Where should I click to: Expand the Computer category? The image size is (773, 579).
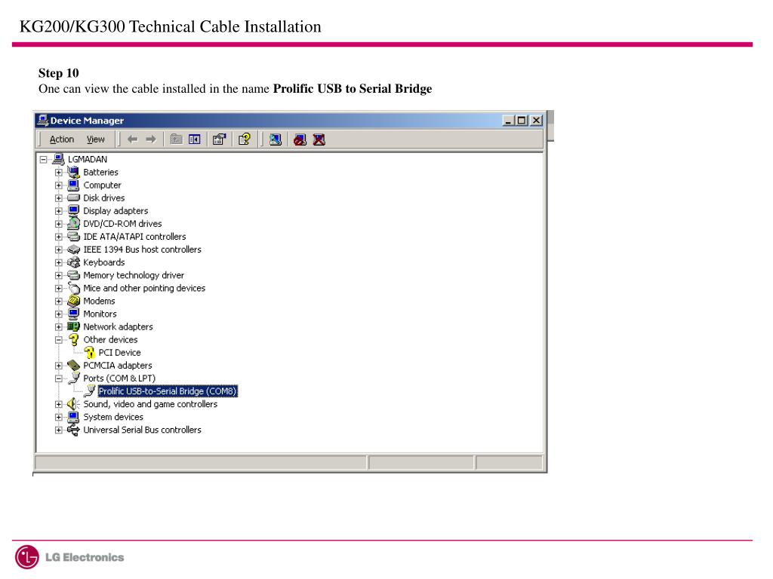pyautogui.click(x=59, y=185)
